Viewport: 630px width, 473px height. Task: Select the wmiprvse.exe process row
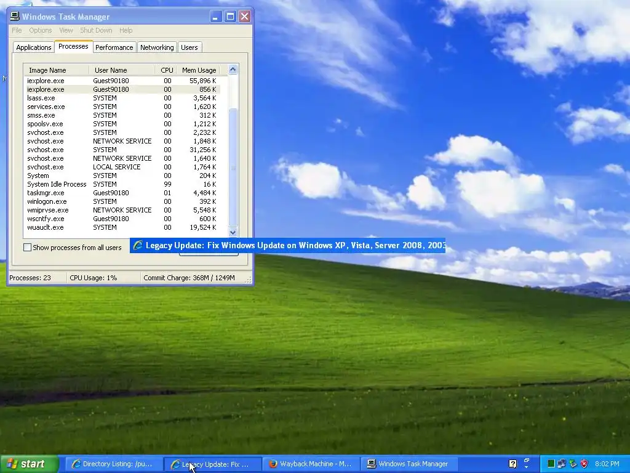[x=122, y=211]
